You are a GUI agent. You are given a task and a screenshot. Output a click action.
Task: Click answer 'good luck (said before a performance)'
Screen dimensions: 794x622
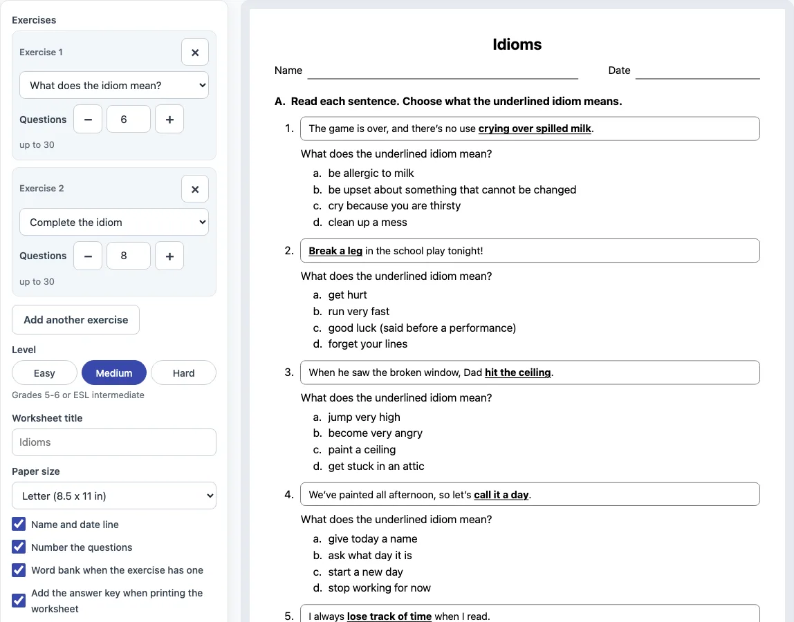(422, 328)
